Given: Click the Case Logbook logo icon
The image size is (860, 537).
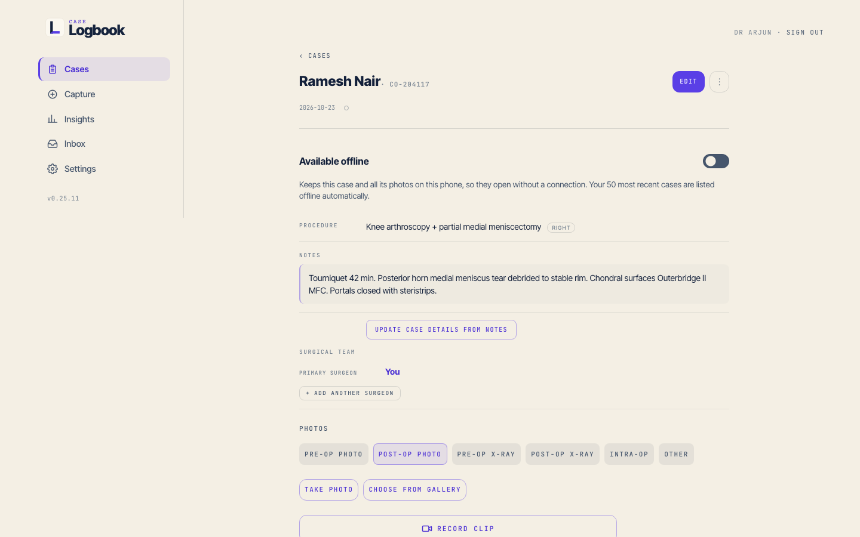Looking at the screenshot, I should pyautogui.click(x=55, y=27).
